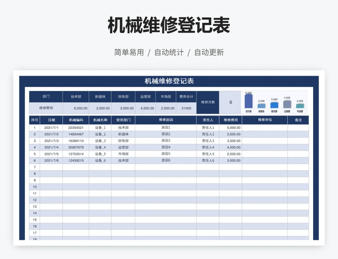Select the 责任人5 cell

click(208, 154)
